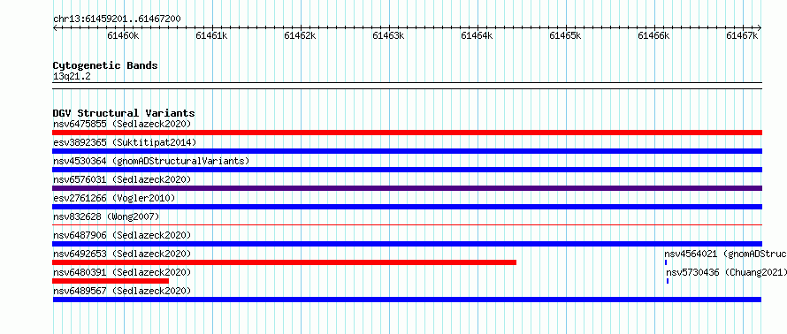The height and width of the screenshot is (334, 787).
Task: Open the nsv6576031 (Sedlazeck2020) label
Action: tap(122, 179)
